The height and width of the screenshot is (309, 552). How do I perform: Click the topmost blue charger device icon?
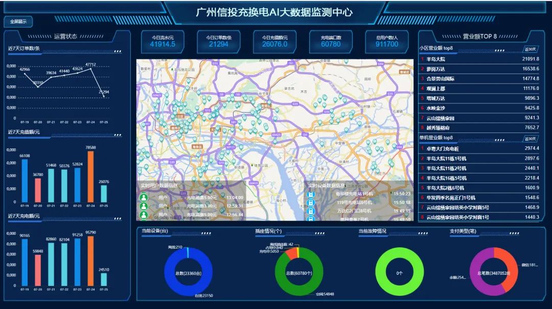[310, 194]
